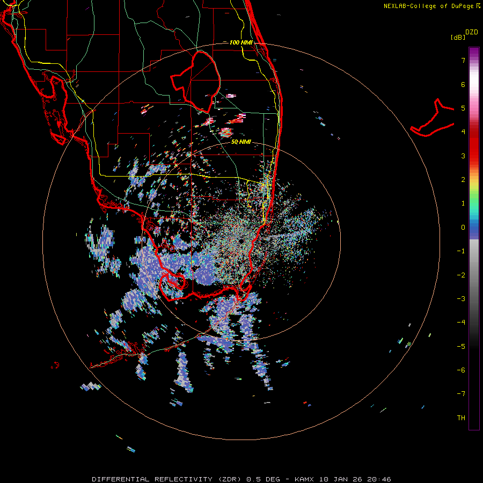
Task: Click the black radar site dot at center
Action: [241, 241]
